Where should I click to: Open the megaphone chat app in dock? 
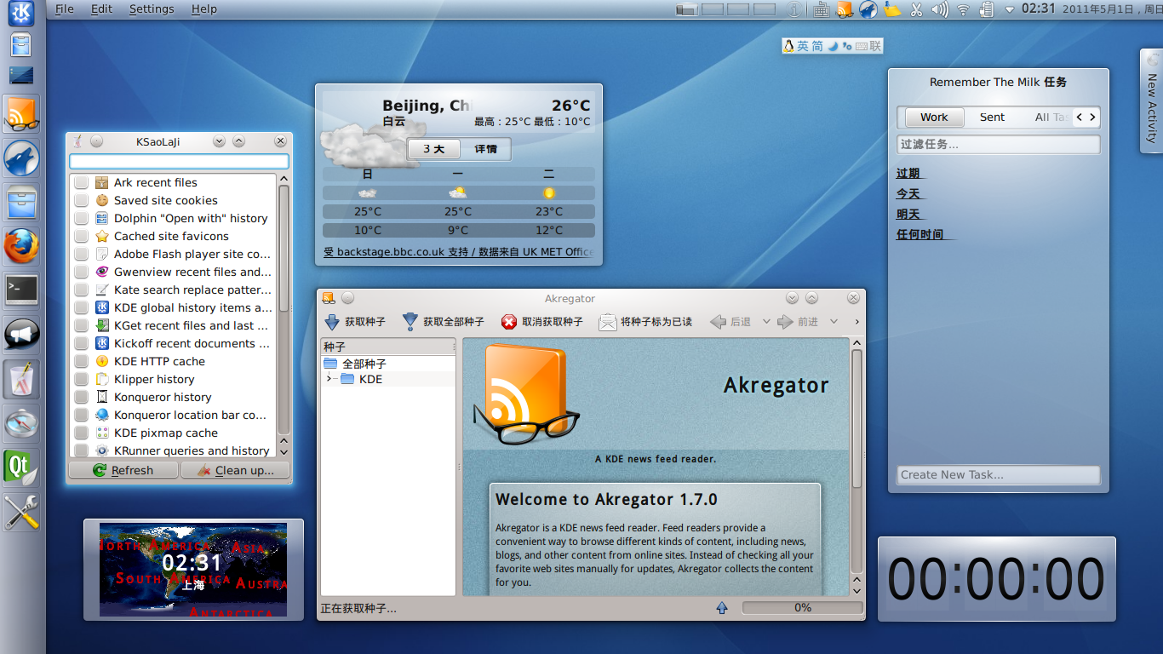[x=21, y=335]
